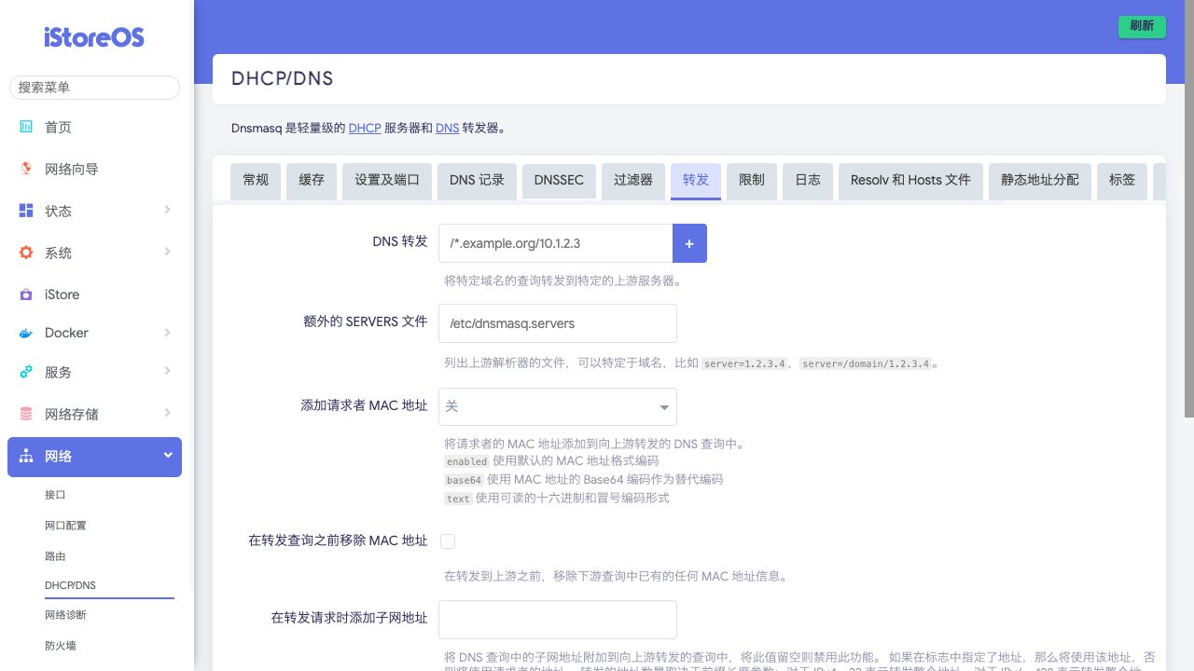Click the 网络向导 globe icon
The height and width of the screenshot is (671, 1194).
coord(26,169)
